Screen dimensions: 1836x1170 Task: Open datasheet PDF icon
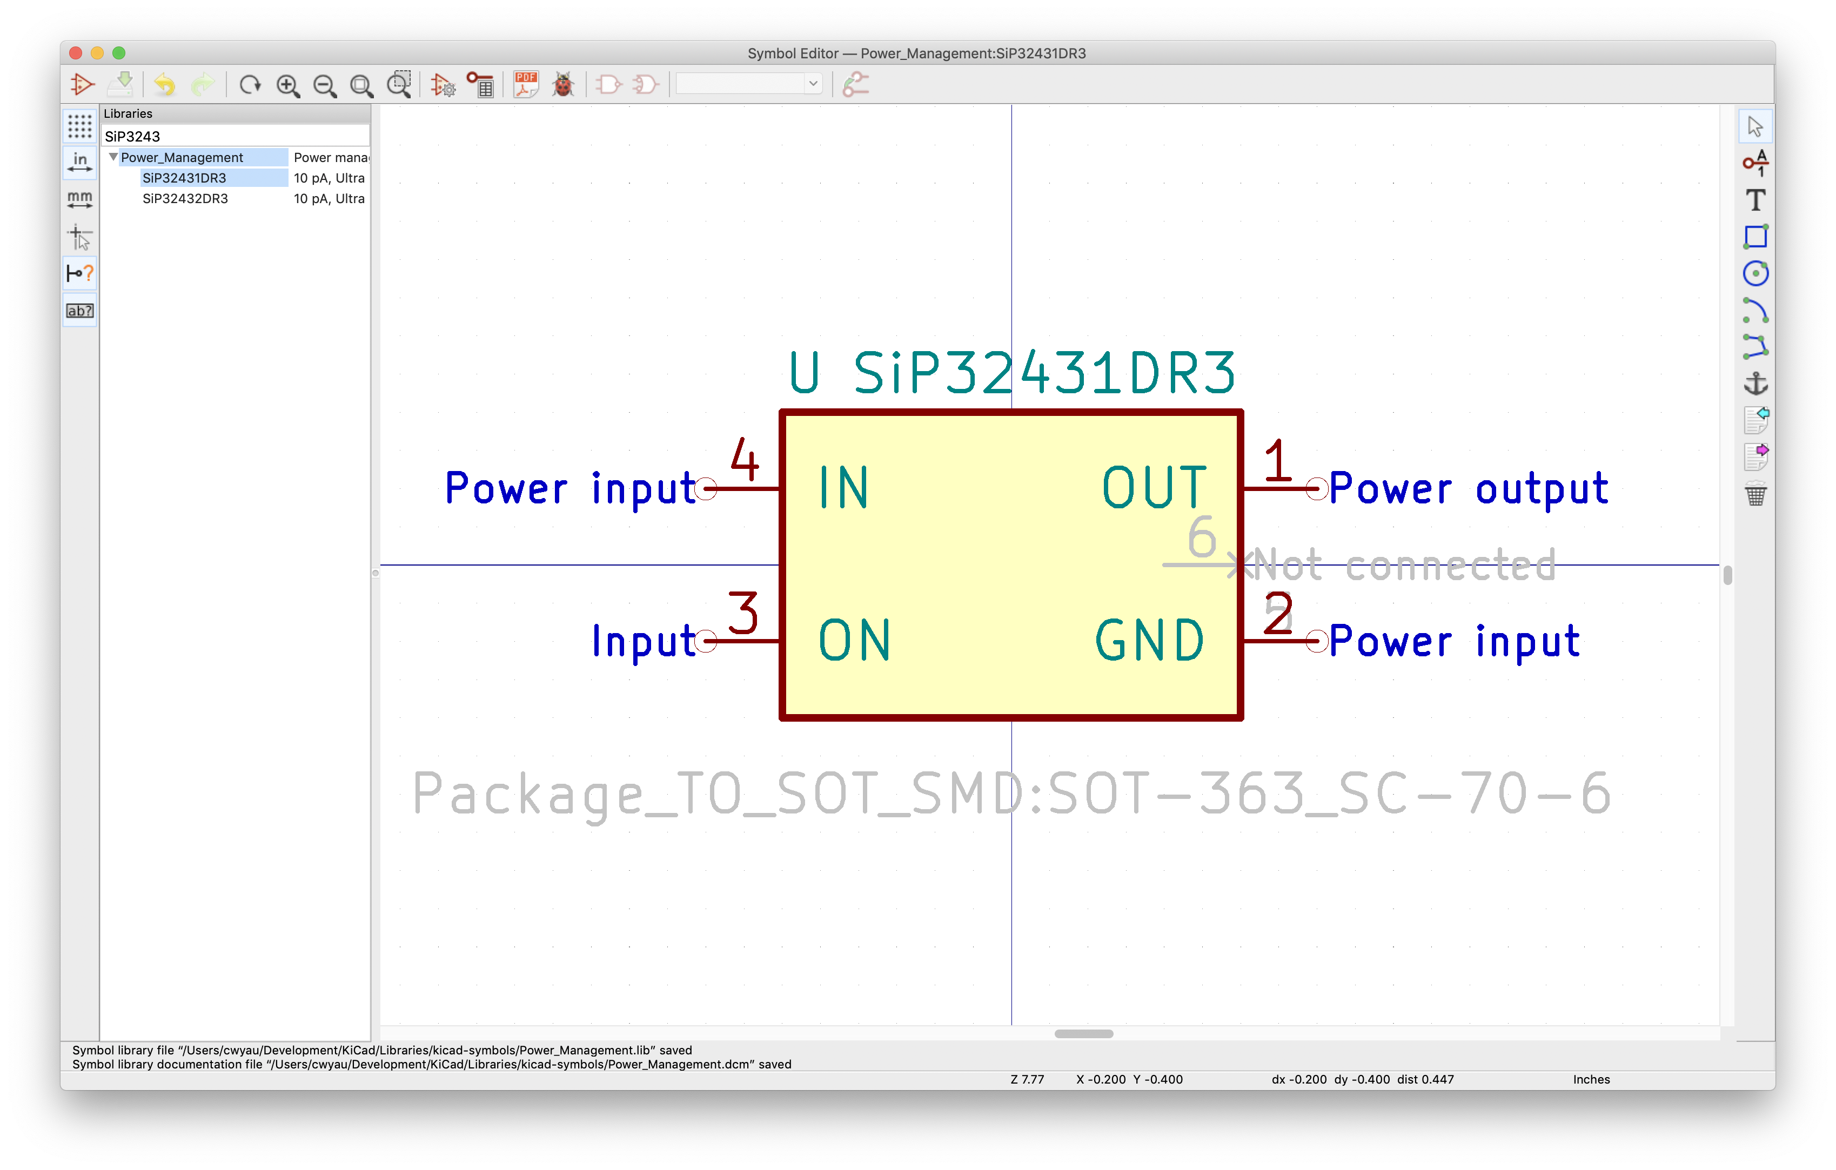point(525,85)
